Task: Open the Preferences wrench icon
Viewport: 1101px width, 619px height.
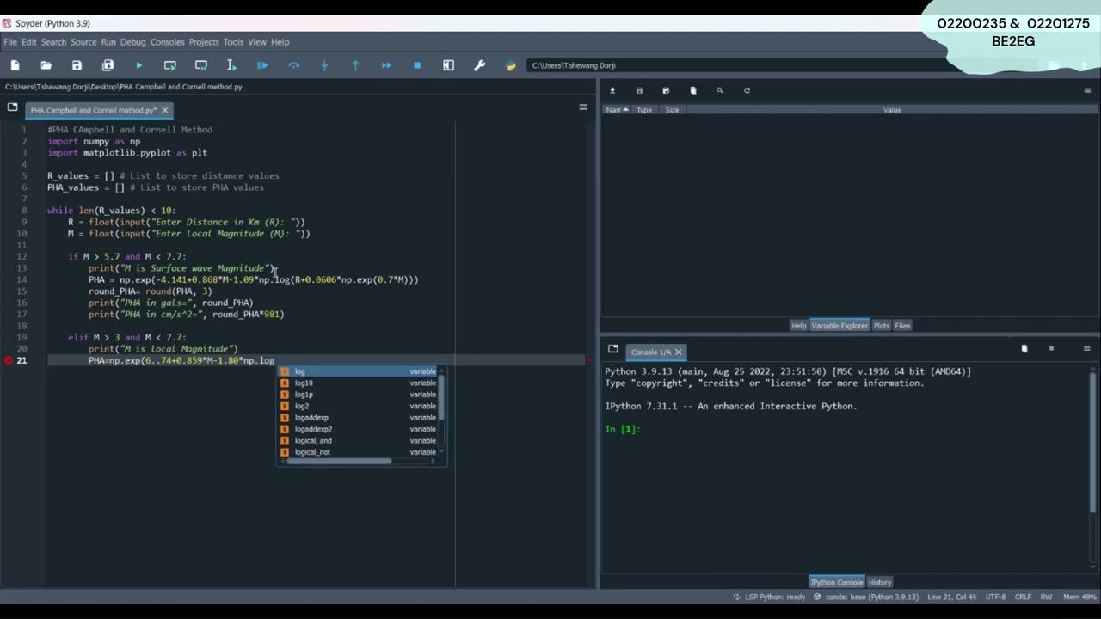Action: 479,65
